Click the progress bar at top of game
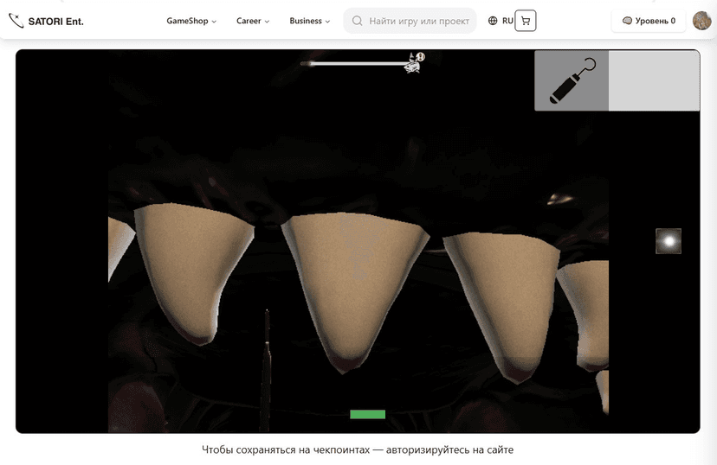This screenshot has width=717, height=465. (355, 63)
